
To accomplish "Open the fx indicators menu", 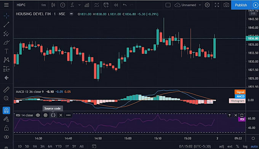I will [72, 5].
